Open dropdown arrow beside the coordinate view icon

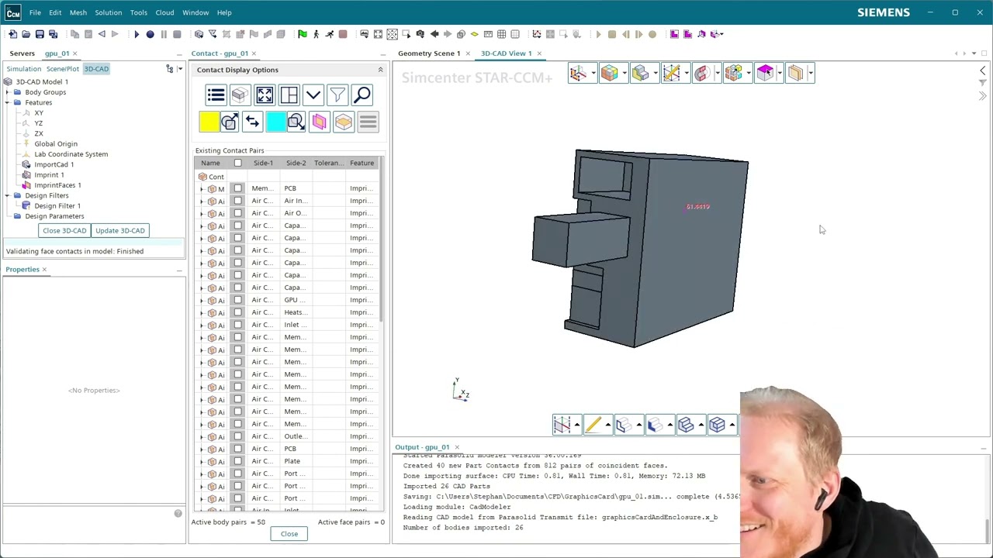(593, 74)
